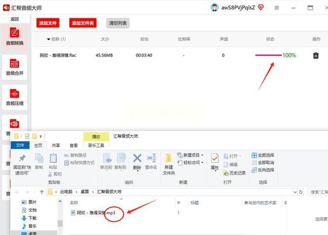Click the conversion progress bar at 100%
Viewport: 328px width, 235px height.
coord(269,55)
